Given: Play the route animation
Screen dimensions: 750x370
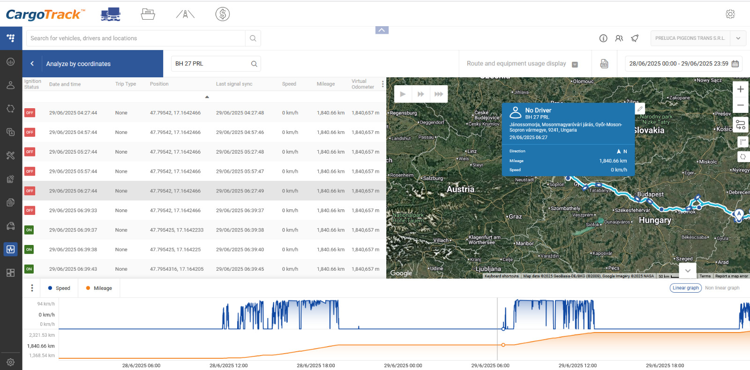Looking at the screenshot, I should pyautogui.click(x=403, y=94).
